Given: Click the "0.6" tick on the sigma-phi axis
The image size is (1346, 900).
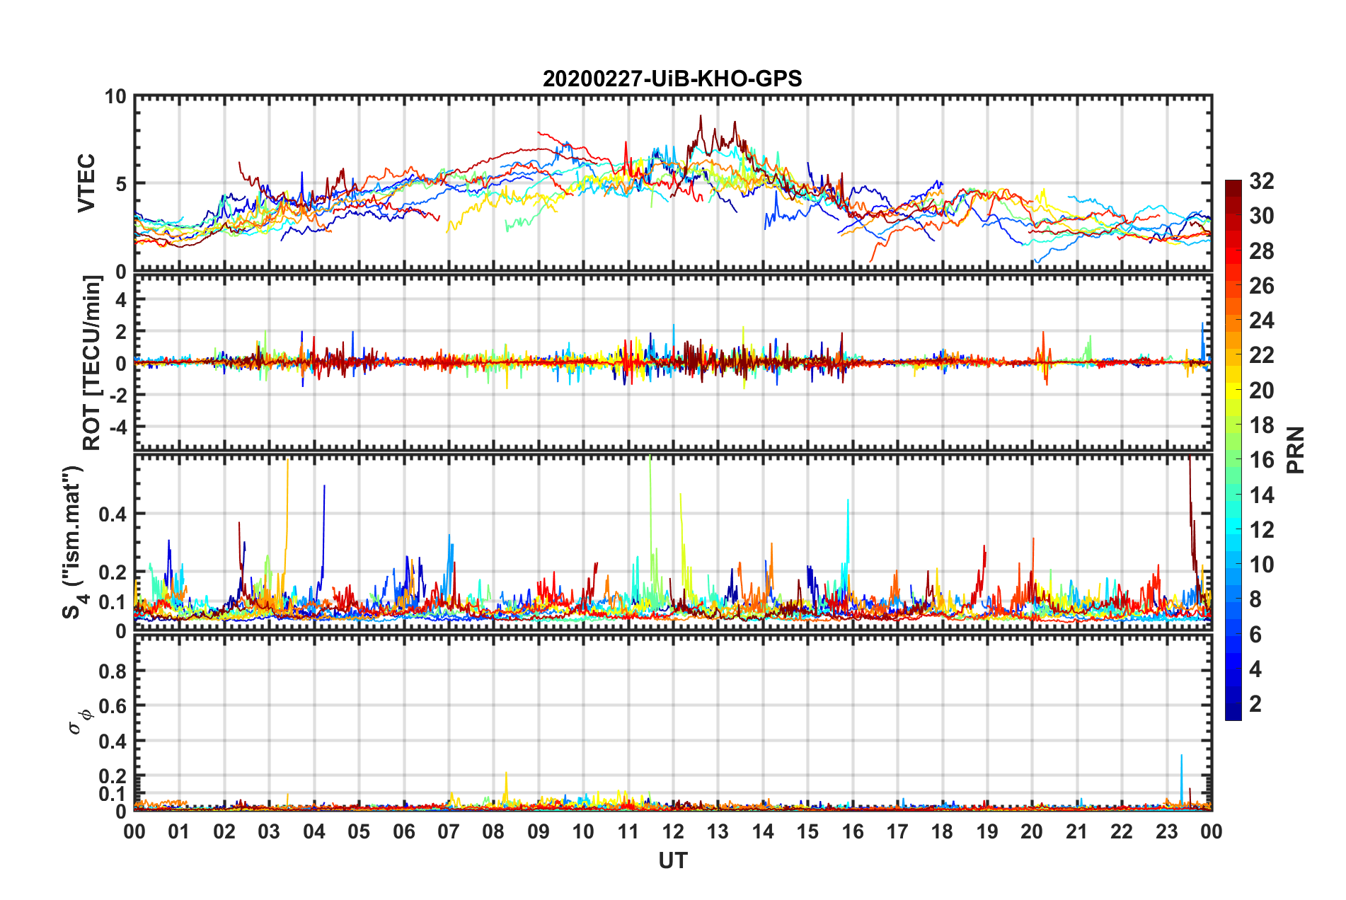Looking at the screenshot, I should point(113,706).
